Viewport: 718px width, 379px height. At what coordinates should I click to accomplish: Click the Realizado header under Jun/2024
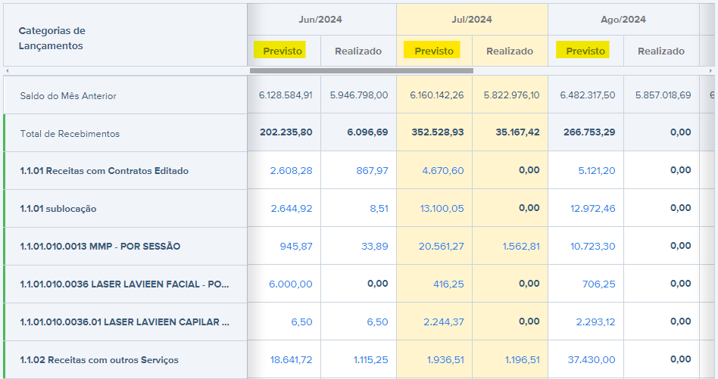(x=358, y=51)
